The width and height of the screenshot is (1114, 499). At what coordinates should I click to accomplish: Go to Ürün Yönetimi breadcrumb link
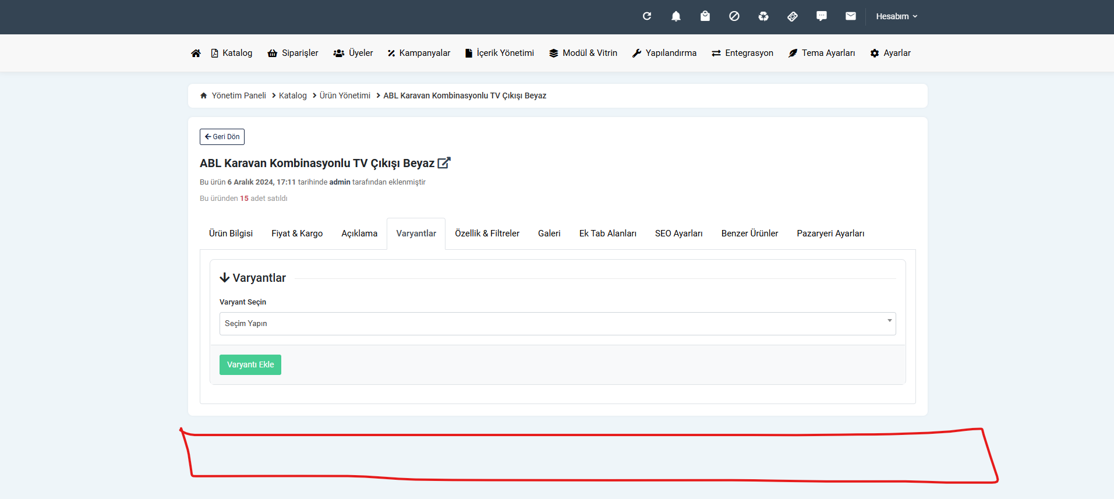345,95
